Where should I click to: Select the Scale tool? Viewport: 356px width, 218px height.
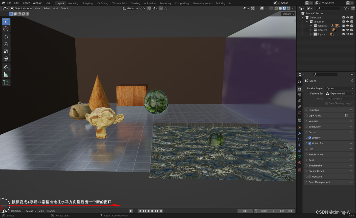point(6,51)
